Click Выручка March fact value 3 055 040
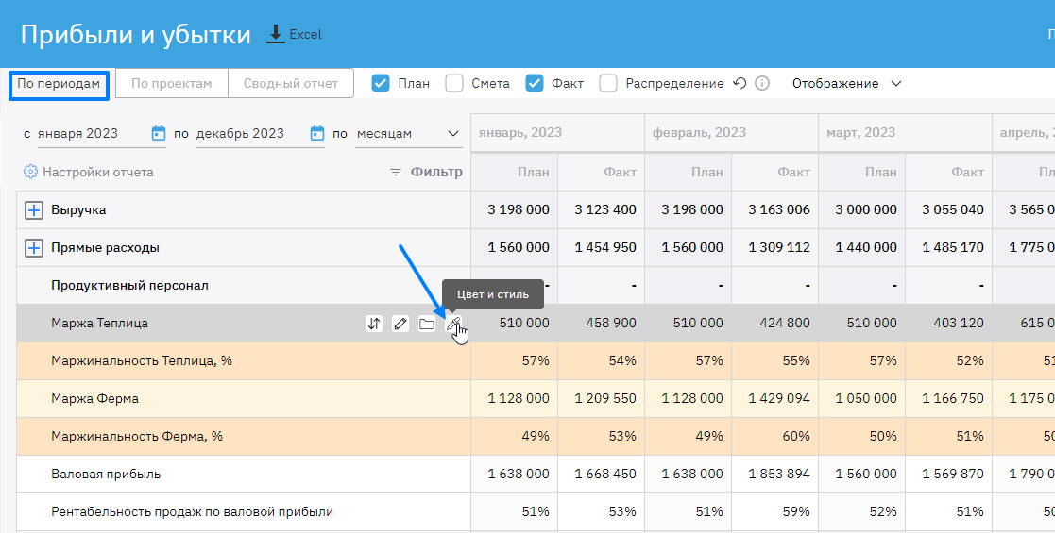This screenshot has height=533, width=1055. pyautogui.click(x=953, y=209)
